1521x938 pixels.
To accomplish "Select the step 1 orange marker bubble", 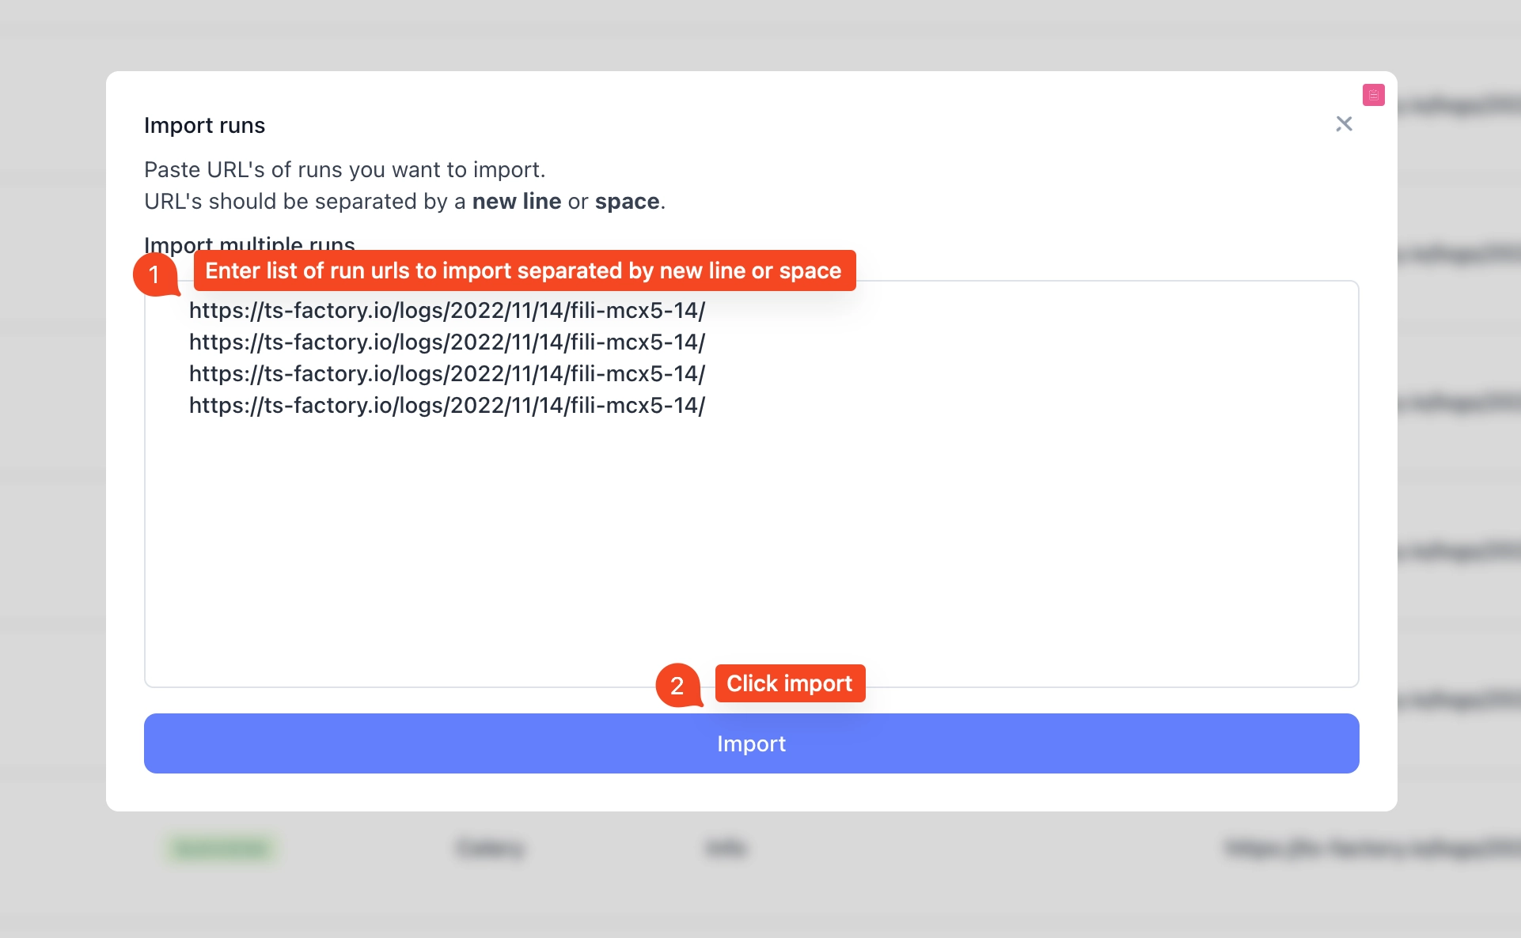I will coord(156,275).
